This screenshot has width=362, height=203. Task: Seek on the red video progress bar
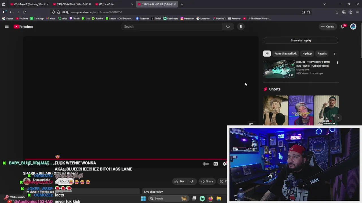point(126,159)
